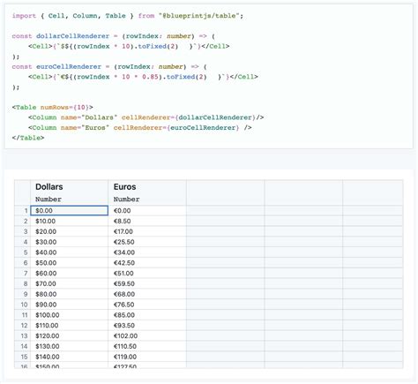
Task: Select the €119.00 cell
Action: coord(147,357)
